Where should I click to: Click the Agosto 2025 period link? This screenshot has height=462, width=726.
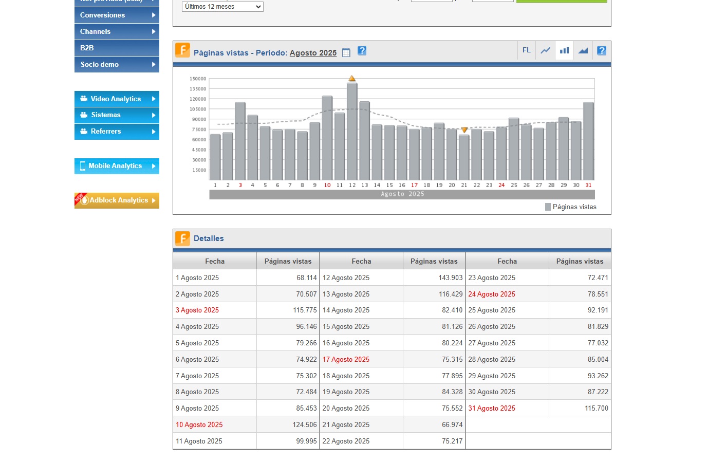pos(313,53)
